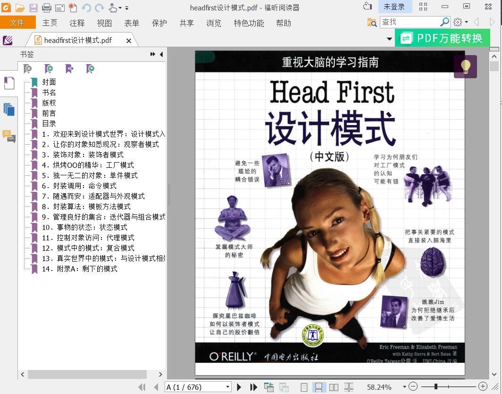The image size is (502, 394).
Task: Jump to the last page
Action: click(x=253, y=387)
